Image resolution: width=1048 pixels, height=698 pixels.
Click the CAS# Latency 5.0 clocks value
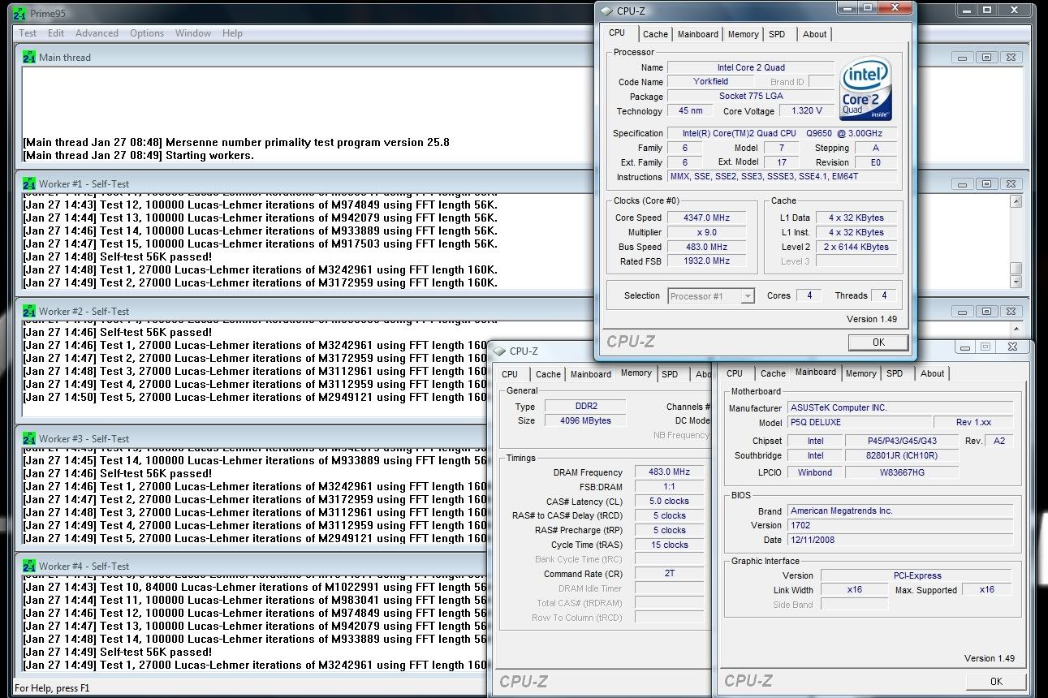point(669,502)
